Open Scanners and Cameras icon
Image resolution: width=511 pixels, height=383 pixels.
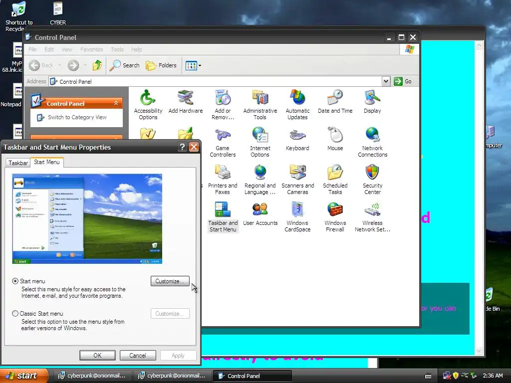[x=297, y=180]
